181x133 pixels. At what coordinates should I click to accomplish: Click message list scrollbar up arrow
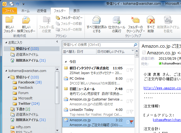pos(137,51)
